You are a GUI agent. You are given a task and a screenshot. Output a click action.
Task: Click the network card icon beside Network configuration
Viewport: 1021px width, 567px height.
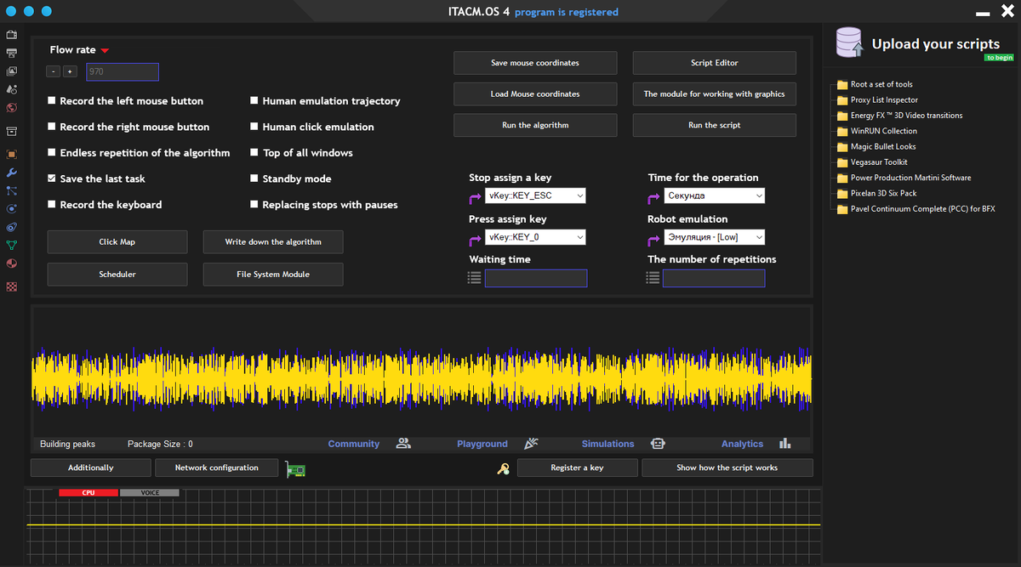click(x=295, y=469)
